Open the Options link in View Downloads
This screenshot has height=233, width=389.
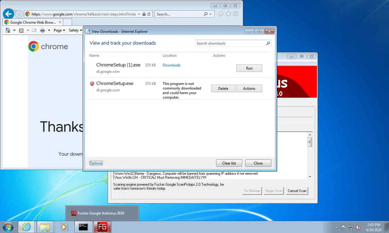pyautogui.click(x=96, y=163)
